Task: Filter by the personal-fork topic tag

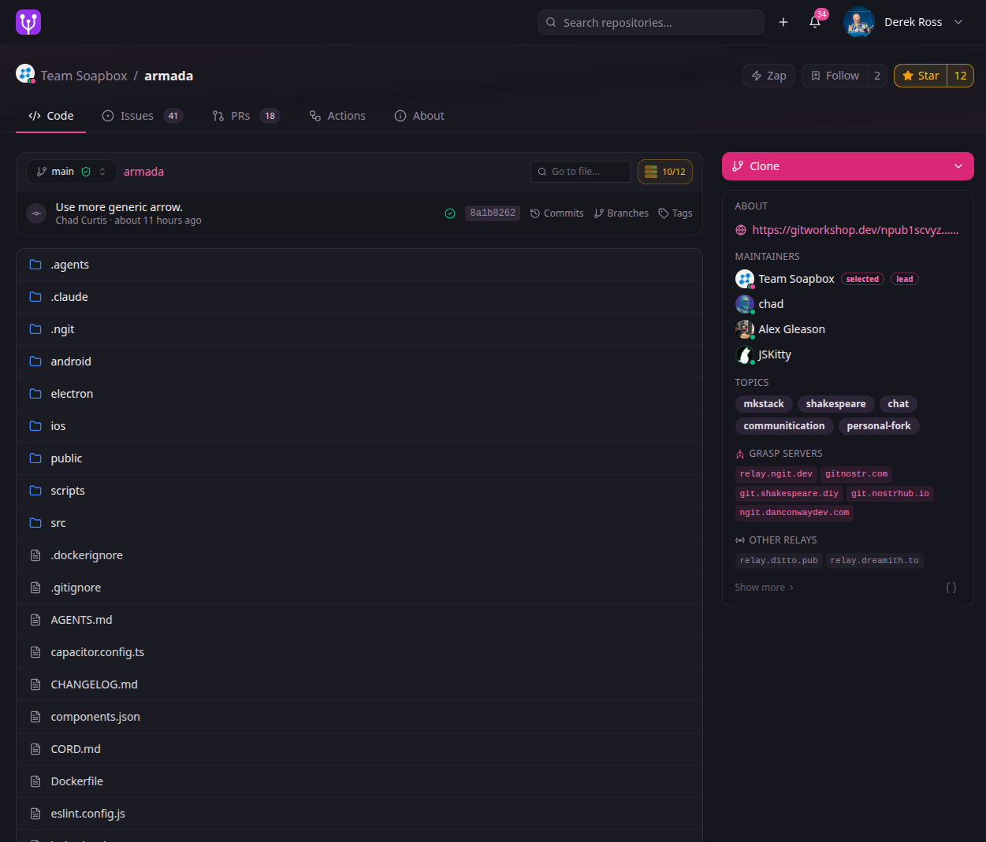Action: click(879, 426)
